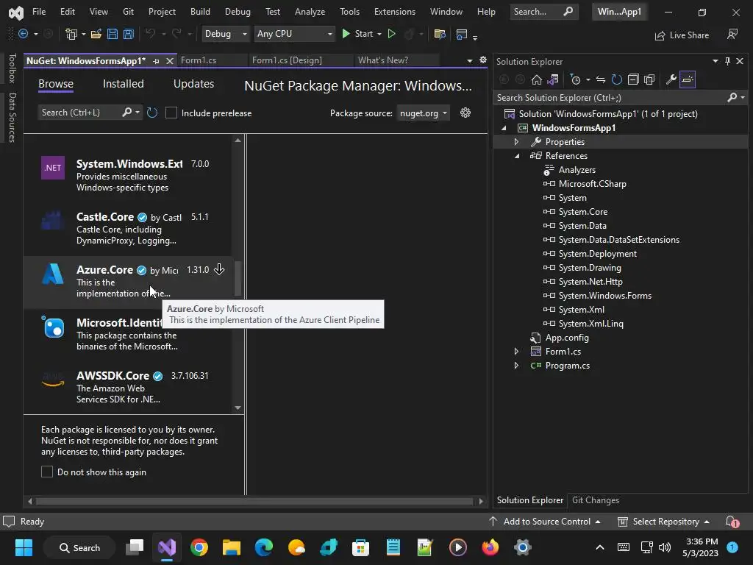Open the Solution Explorer window options dropdown
This screenshot has width=753, height=565.
pos(715,61)
